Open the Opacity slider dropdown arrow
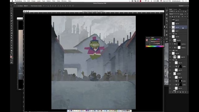The image size is (199, 112). 187,14
